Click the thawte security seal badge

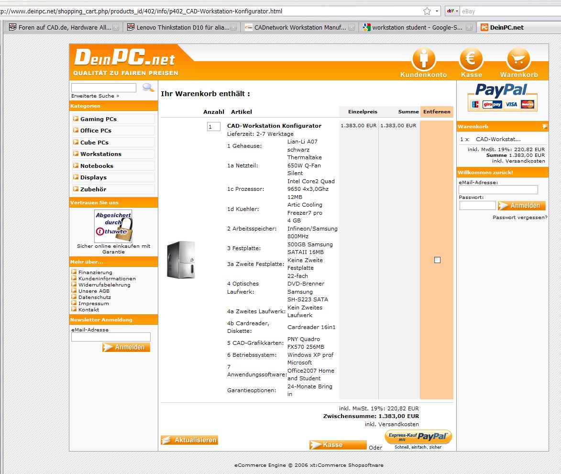(113, 226)
